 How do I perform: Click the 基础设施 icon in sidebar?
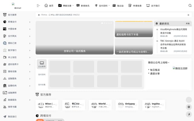coord(5,71)
